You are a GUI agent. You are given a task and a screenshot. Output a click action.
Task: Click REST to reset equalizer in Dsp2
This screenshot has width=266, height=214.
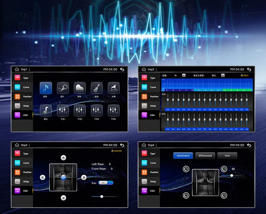click(x=245, y=75)
